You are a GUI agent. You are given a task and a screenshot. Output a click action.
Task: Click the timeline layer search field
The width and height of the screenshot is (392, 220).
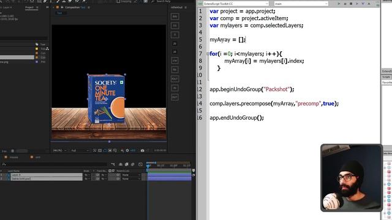point(55,164)
